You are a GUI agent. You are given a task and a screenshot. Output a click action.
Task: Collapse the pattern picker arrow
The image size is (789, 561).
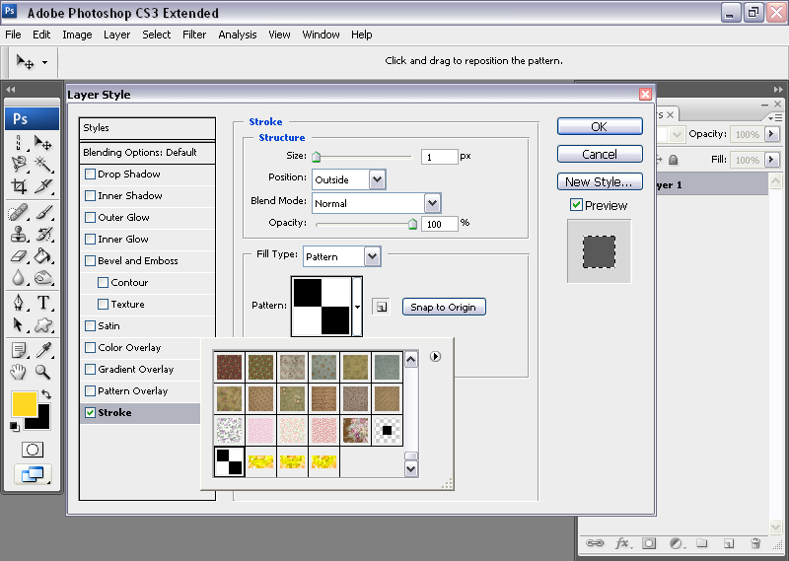(x=357, y=306)
